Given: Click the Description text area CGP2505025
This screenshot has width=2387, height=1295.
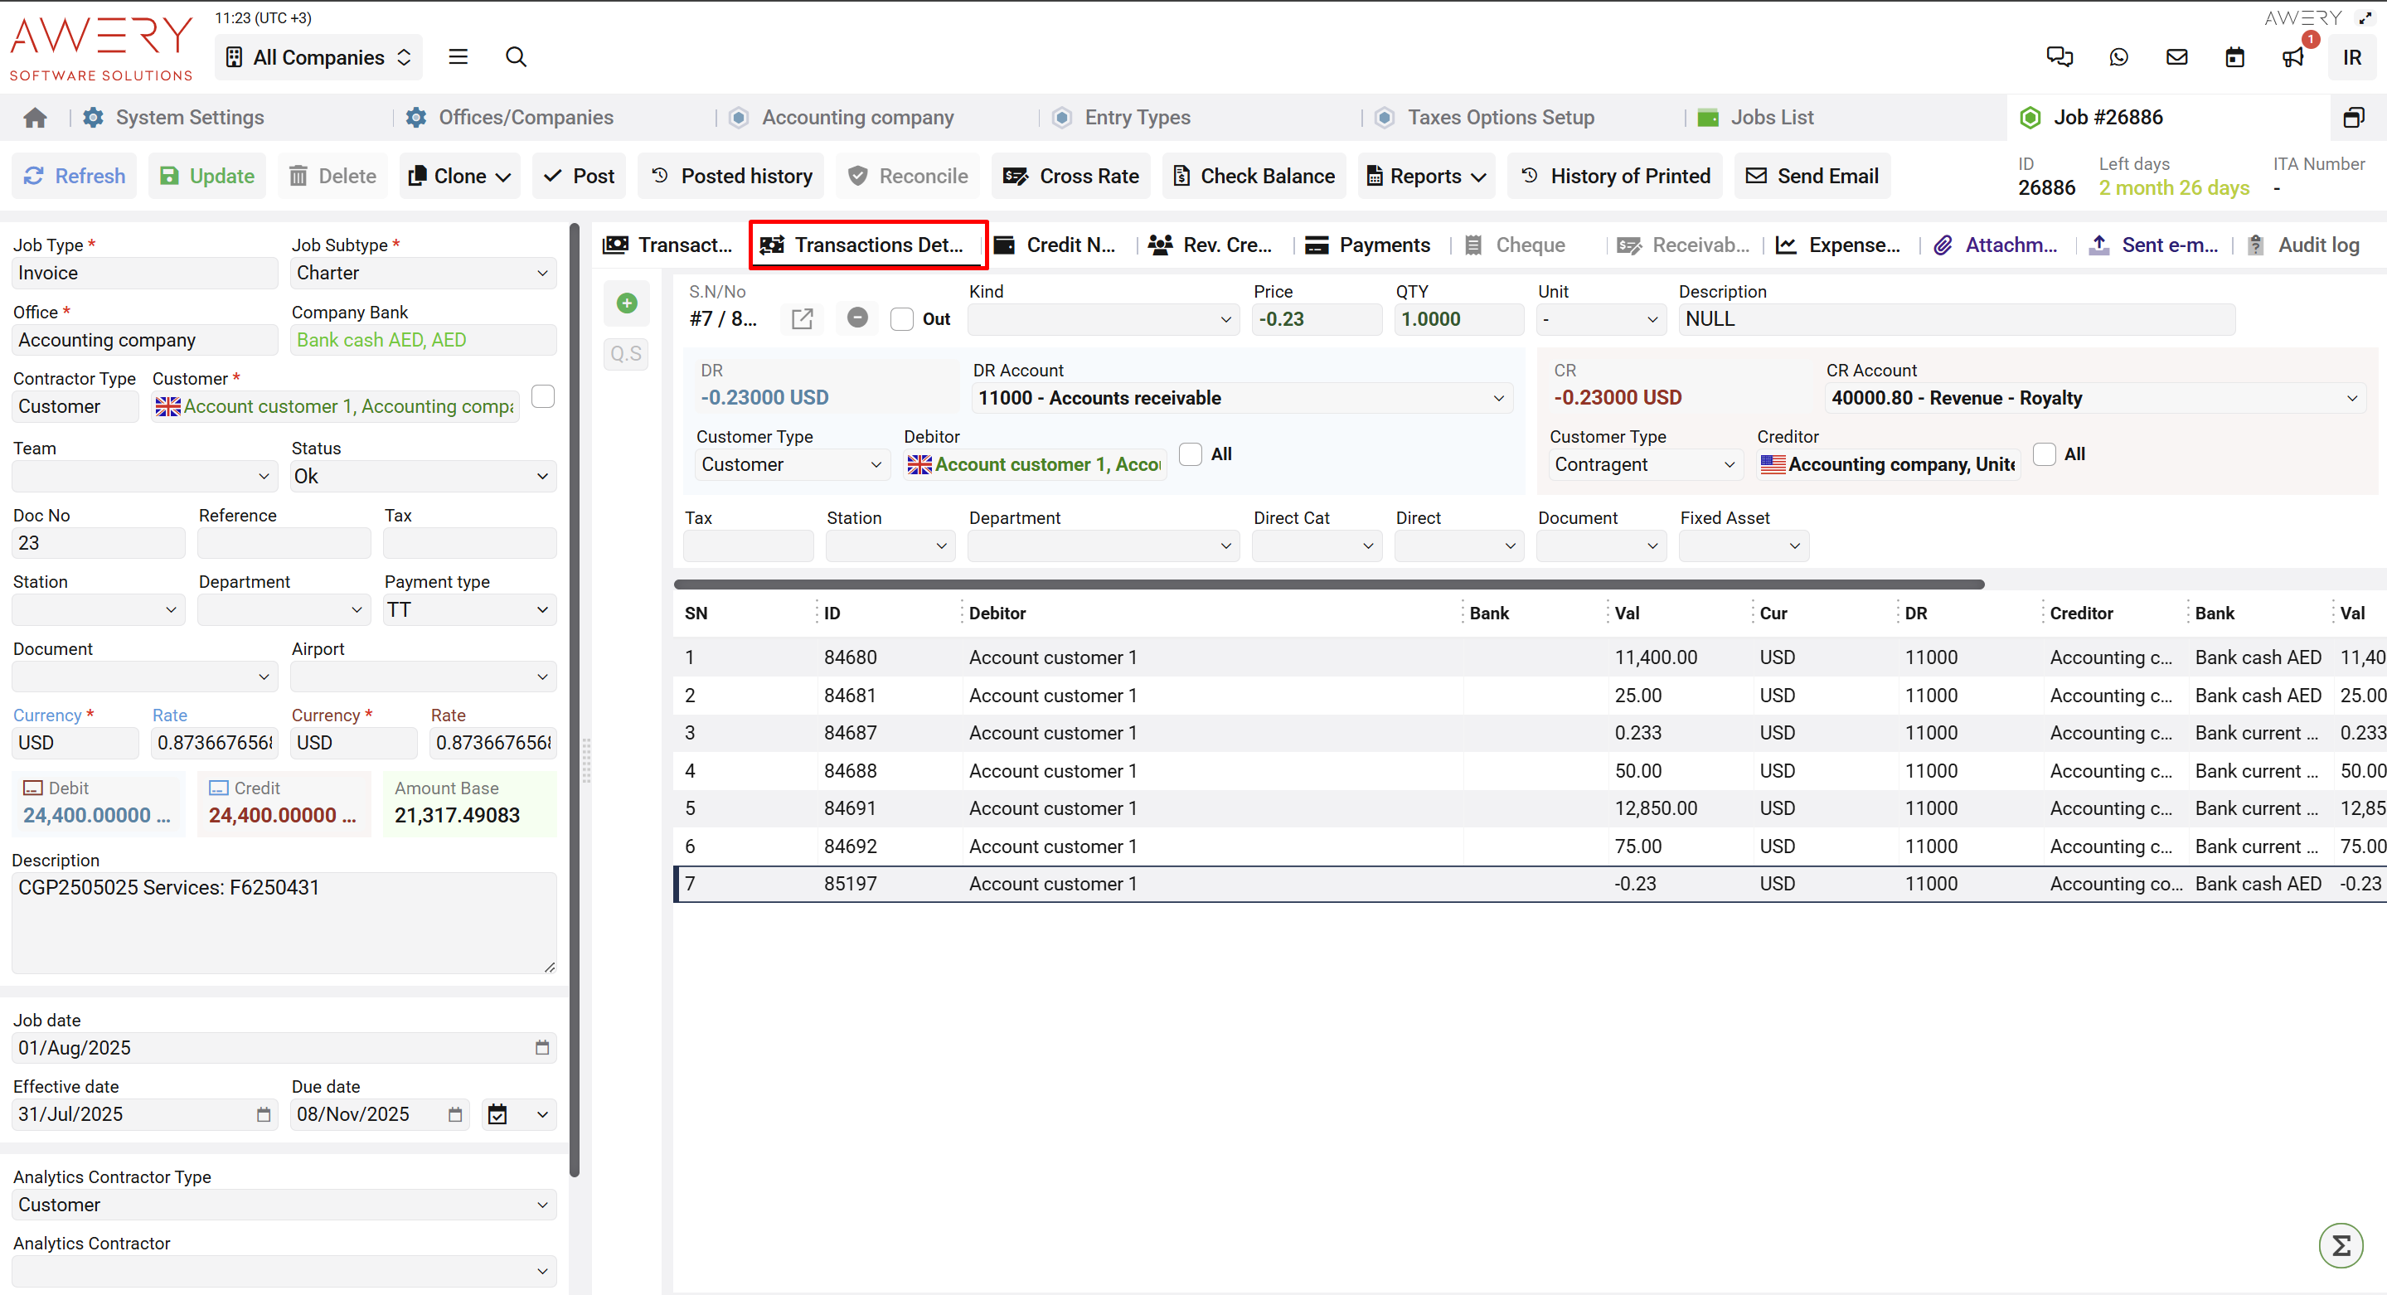Looking at the screenshot, I should coord(284,923).
